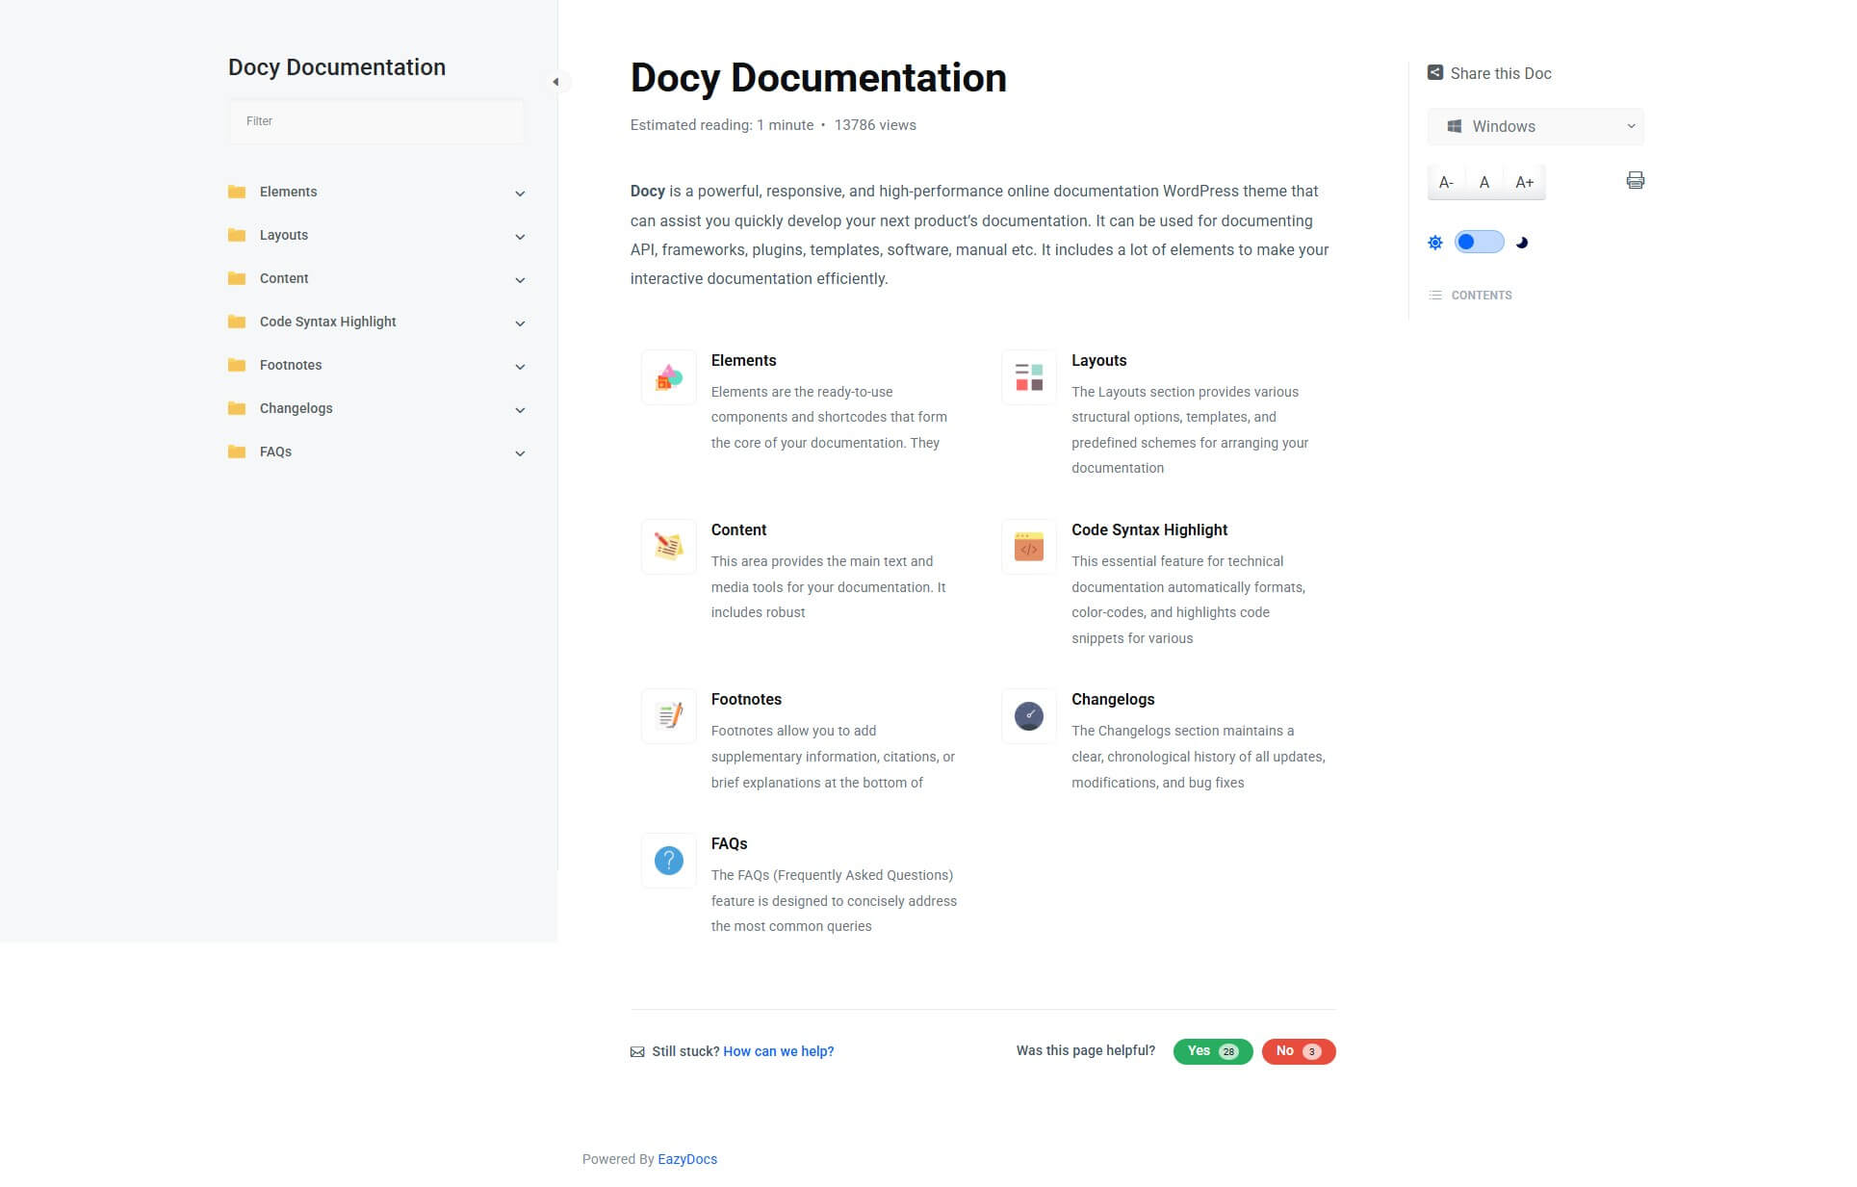Focus the Filter input field

point(376,121)
